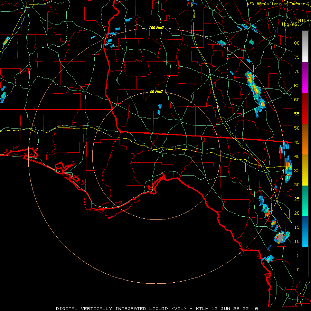
Task: Click the [kg/m2] units label
Action: (x=291, y=24)
